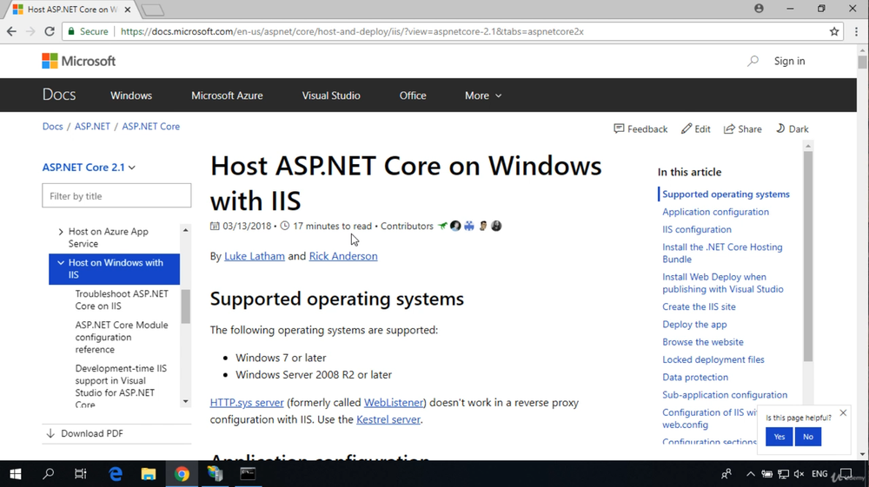
Task: Open the Docs home in the header
Action: point(59,95)
